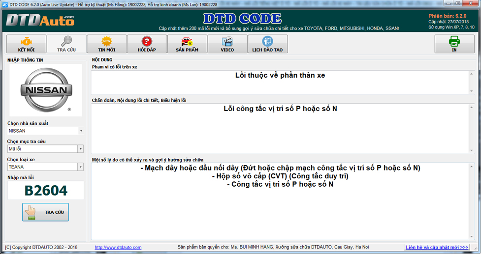Click the last line Công tắc vị trí số P hoặc số N
481x254 pixels.
point(280,184)
